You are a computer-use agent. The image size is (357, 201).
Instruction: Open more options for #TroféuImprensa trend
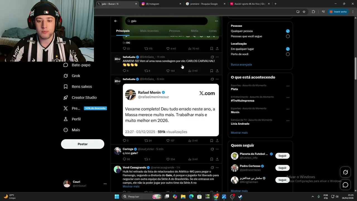[x=288, y=98]
